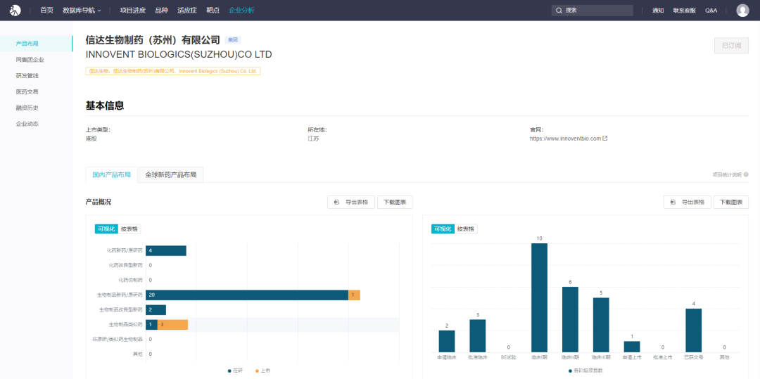
Task: Expand the 数据库导航 dropdown
Action: pos(82,10)
